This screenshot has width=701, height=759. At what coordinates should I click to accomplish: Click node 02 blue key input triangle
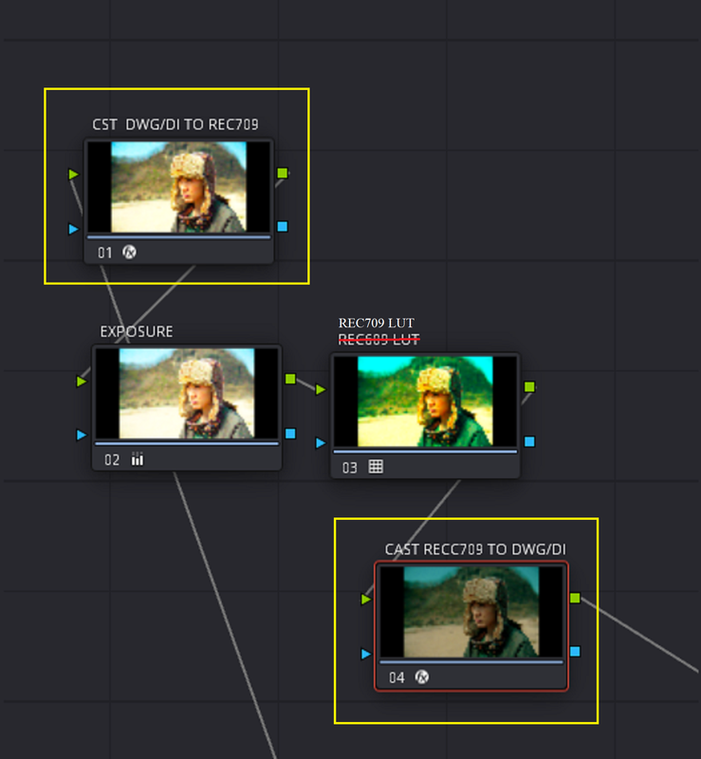click(x=82, y=435)
